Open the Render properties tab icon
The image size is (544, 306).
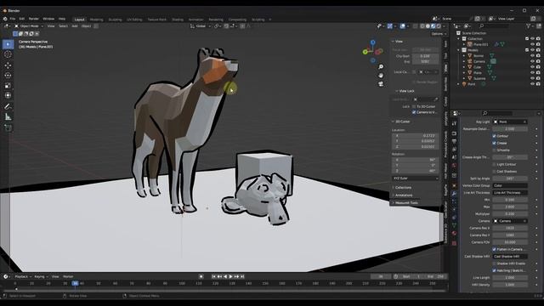click(x=454, y=133)
